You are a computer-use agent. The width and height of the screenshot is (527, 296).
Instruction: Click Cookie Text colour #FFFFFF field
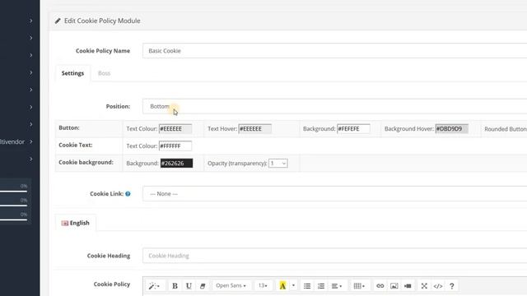(175, 146)
